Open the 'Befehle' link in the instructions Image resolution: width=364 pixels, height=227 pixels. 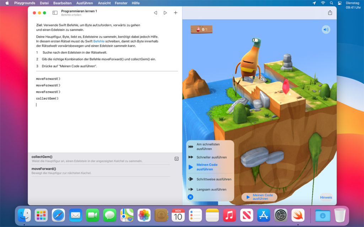[x=99, y=41]
